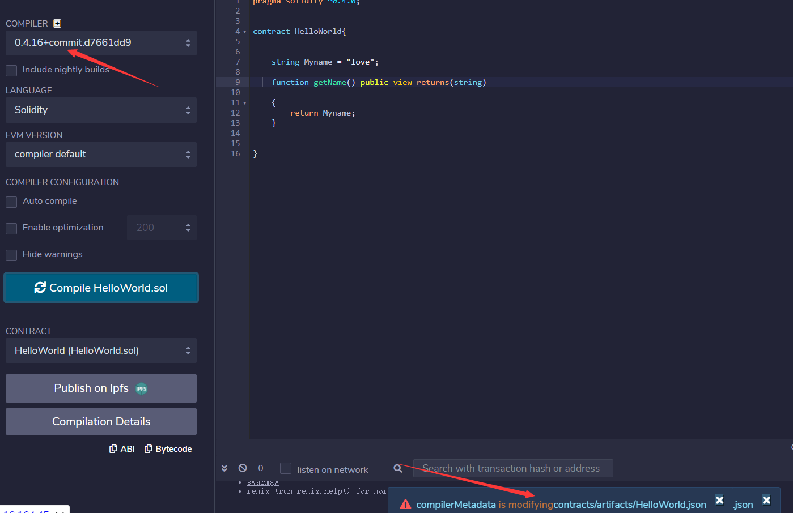Click the plus icon beside COMPILER heading
793x513 pixels.
point(57,23)
